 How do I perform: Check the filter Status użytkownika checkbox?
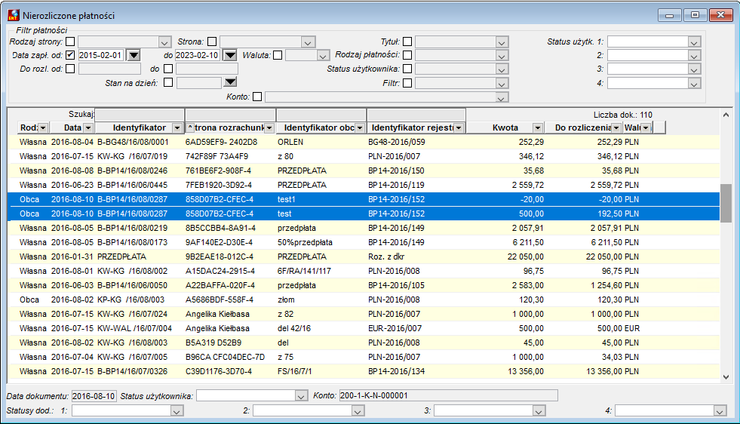(x=407, y=69)
